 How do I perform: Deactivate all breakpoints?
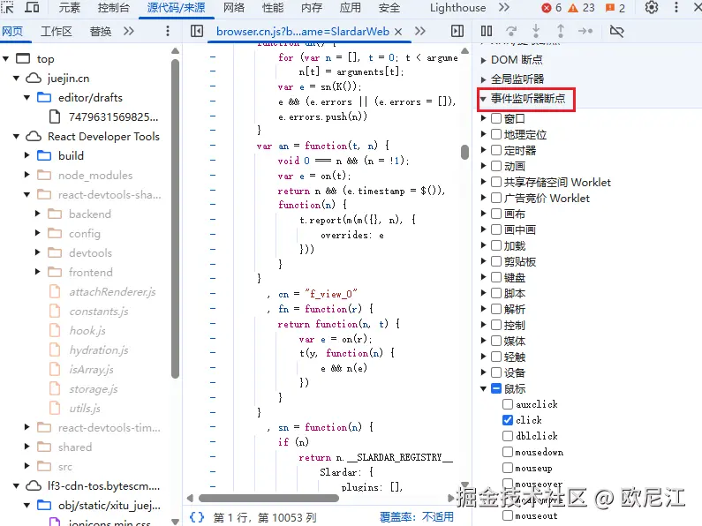tap(616, 31)
